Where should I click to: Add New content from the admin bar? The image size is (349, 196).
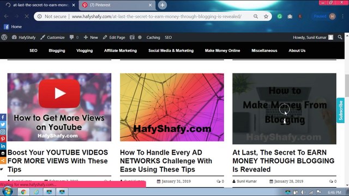click(91, 38)
